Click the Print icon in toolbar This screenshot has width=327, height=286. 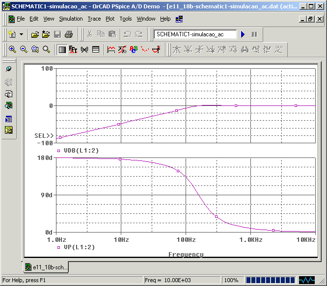click(69, 34)
